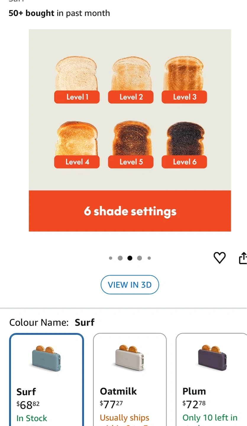Viewport: 247px width, 426px height.
Task: Tap the burnt Level 6 toast image
Action: click(184, 138)
